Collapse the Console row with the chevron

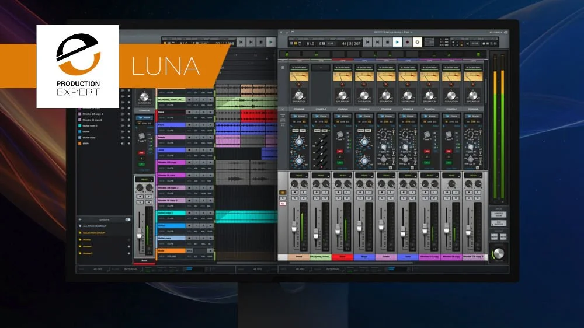282,109
